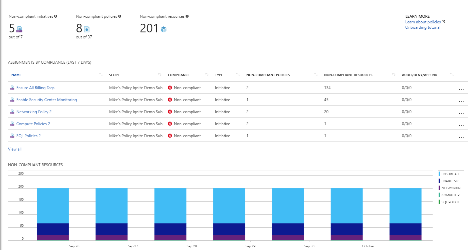Open the Onboarding tutorial link
Image resolution: width=468 pixels, height=250 pixels.
click(x=423, y=27)
